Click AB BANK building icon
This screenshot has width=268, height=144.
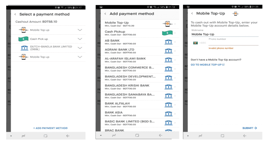(x=168, y=42)
